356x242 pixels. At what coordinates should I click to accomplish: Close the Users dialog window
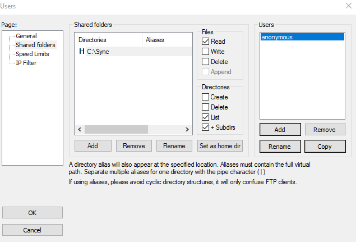pos(349,6)
